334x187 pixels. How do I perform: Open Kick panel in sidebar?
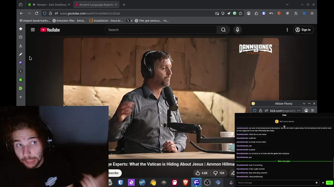21,80
